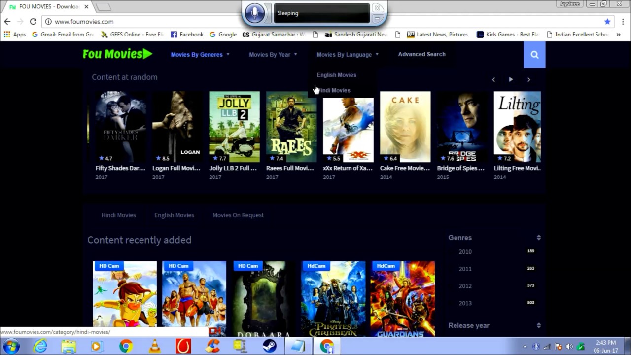Click the address bar URL field
Image resolution: width=631 pixels, height=355 pixels.
(x=325, y=22)
